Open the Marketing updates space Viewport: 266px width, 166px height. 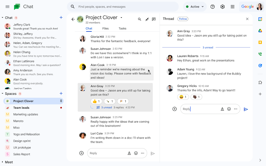click(x=33, y=114)
